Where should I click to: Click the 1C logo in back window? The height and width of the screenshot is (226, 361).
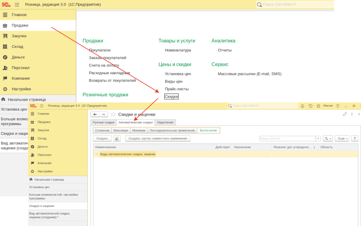pyautogui.click(x=6, y=5)
